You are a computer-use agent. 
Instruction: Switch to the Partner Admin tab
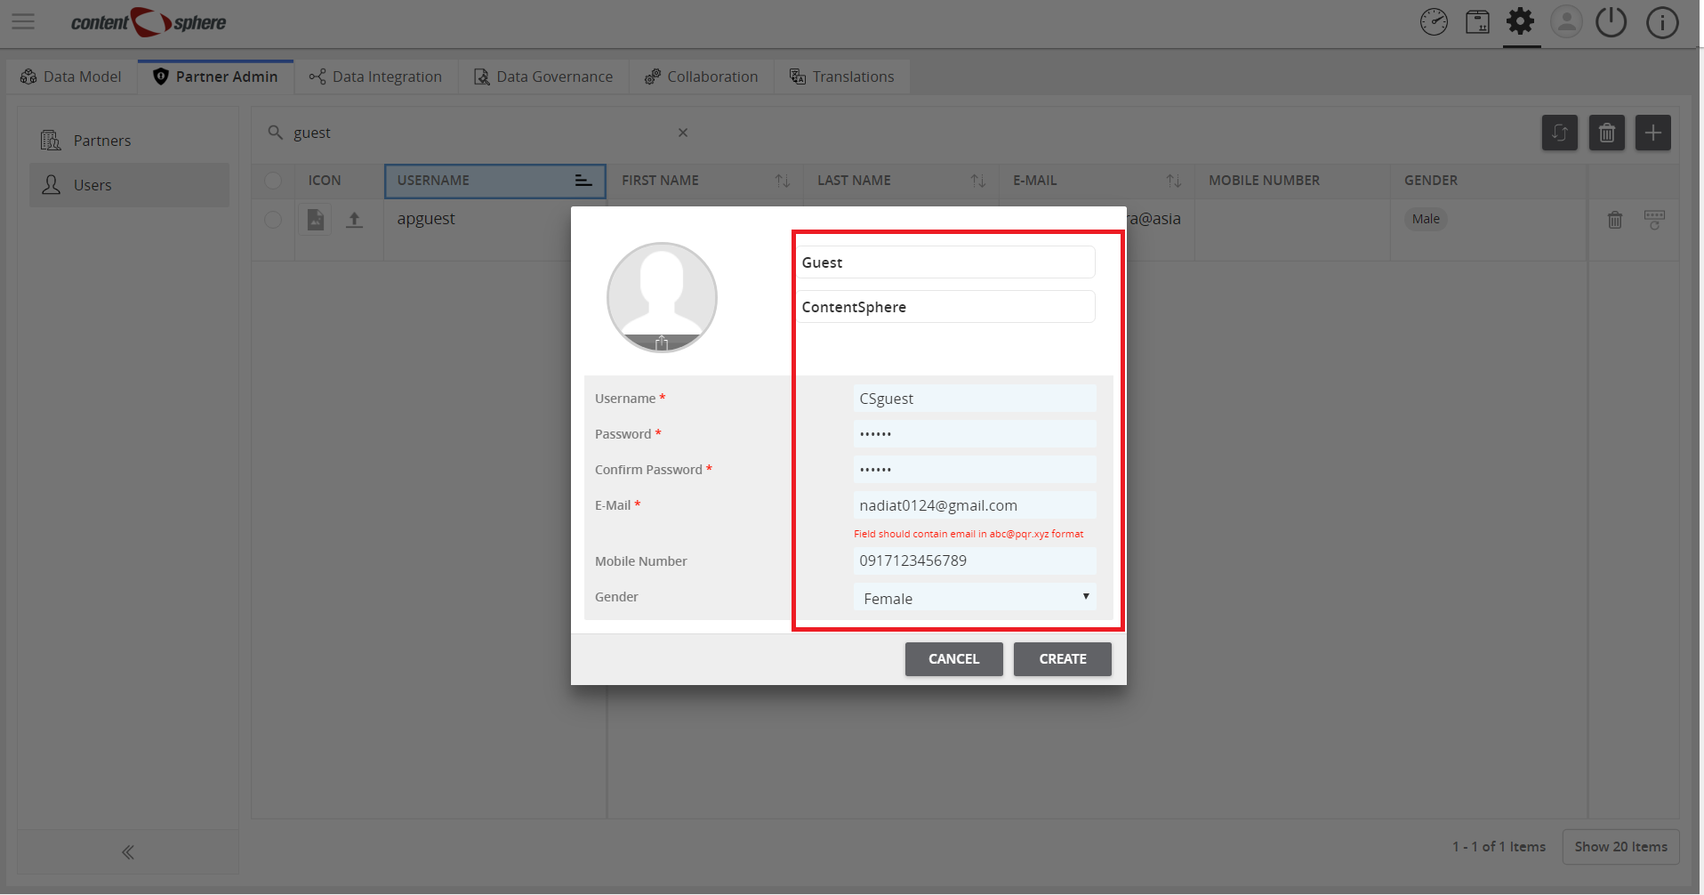215,77
